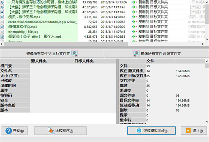Click the 删除 statistics label

pyautogui.click(x=124, y=110)
